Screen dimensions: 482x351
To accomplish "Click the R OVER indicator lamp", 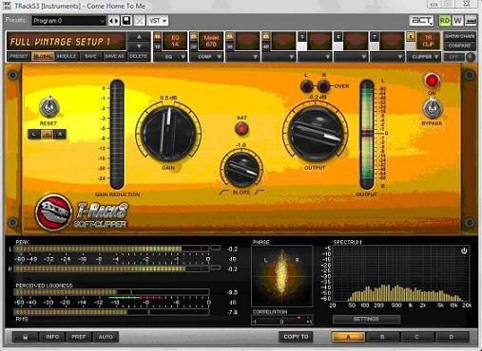I will coord(323,86).
